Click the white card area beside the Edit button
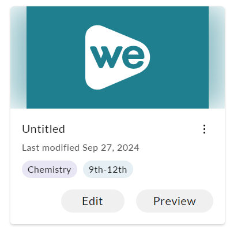The image size is (230, 227). tap(36, 201)
